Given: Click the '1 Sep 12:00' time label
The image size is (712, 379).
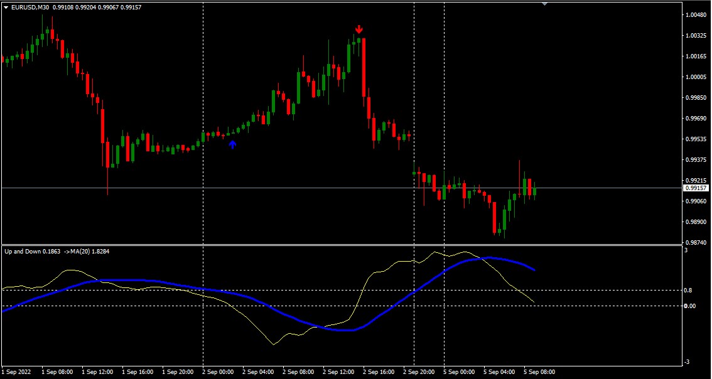Looking at the screenshot, I should [97, 372].
